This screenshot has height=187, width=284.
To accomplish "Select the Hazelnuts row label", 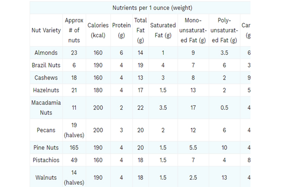I will tap(46, 90).
